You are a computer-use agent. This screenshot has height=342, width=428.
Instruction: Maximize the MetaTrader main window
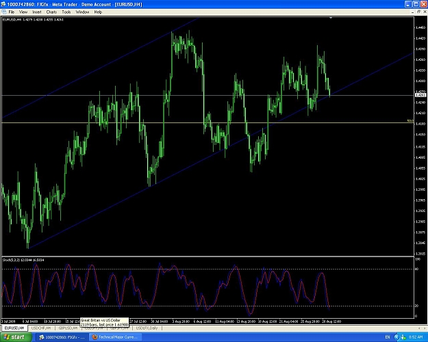[416, 4]
